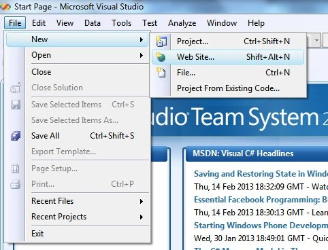Click the Save All disks icon
Screen dimensions: 328x250
[x=16, y=136]
